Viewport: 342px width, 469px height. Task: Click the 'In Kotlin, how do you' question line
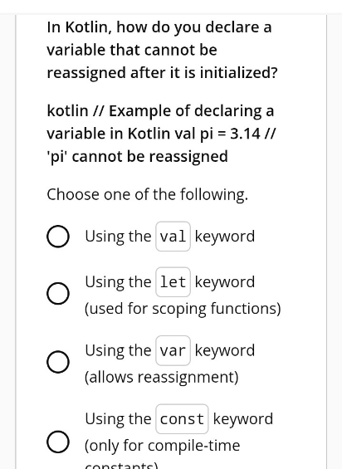click(125, 27)
